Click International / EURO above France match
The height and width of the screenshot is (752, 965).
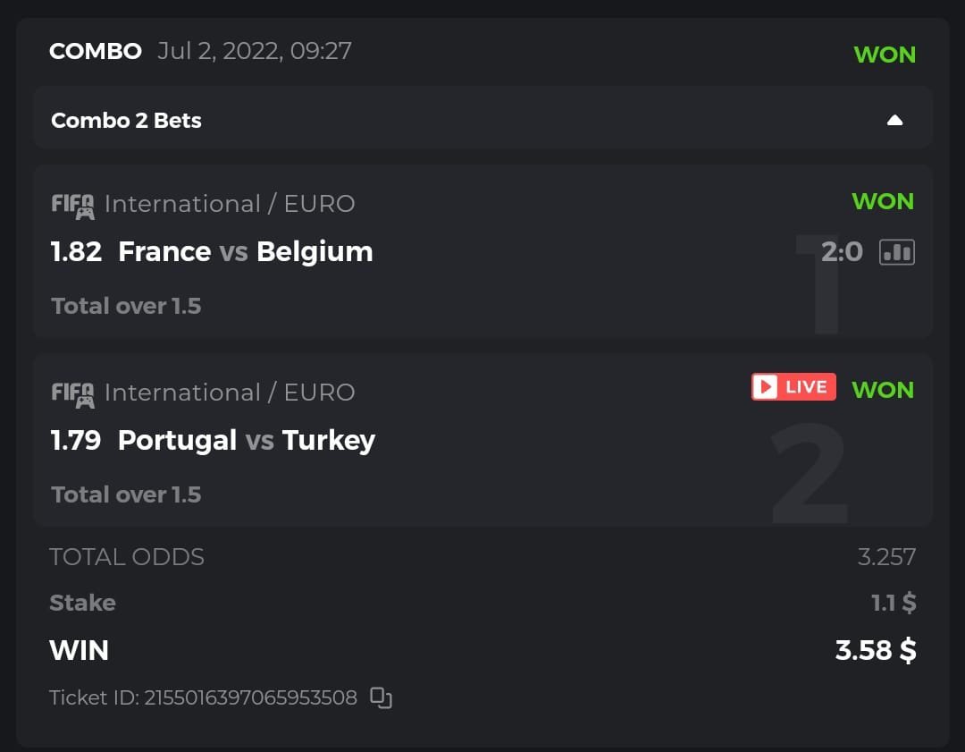[230, 204]
